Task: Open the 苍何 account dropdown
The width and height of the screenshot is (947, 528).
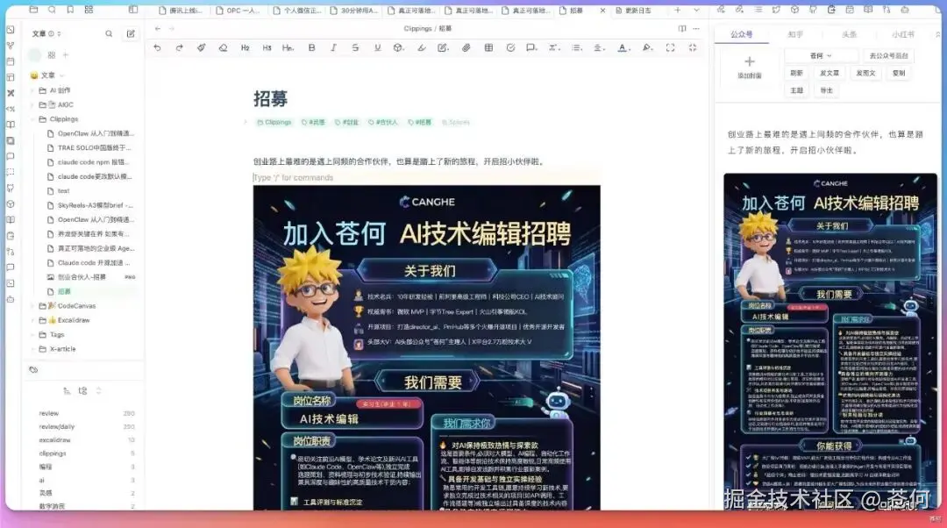Action: pos(821,55)
